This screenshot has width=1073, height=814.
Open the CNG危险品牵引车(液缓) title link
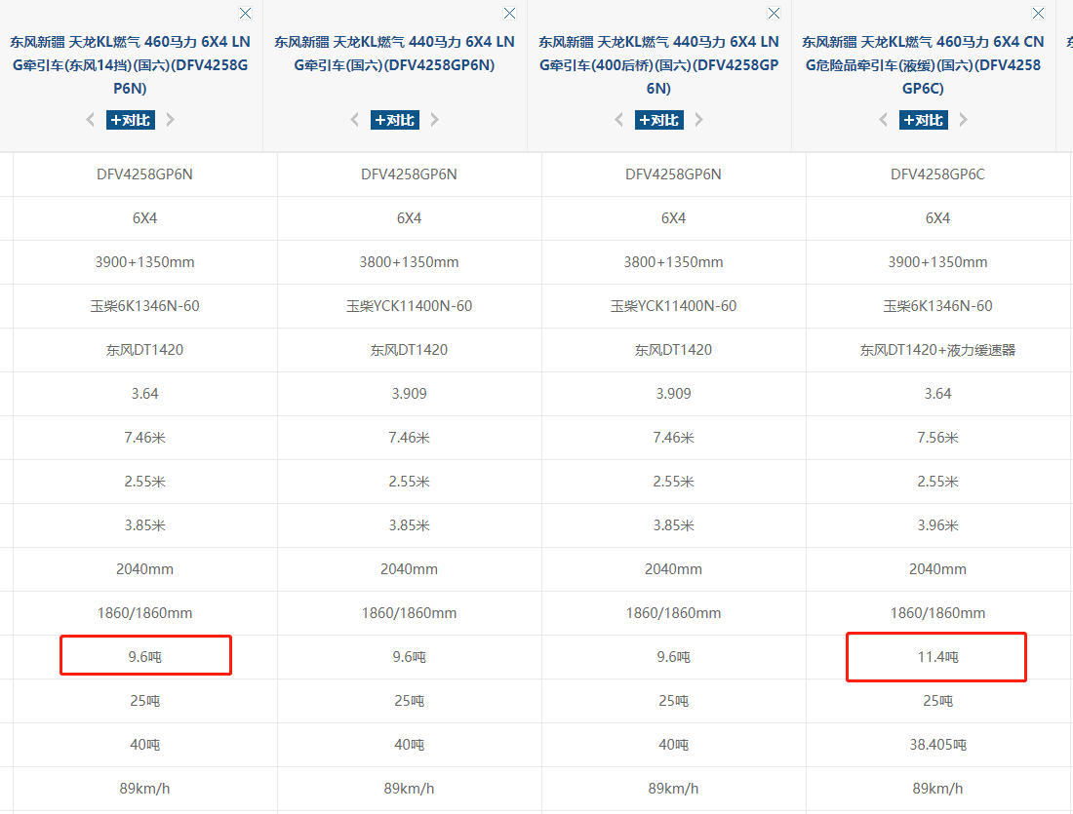click(923, 65)
